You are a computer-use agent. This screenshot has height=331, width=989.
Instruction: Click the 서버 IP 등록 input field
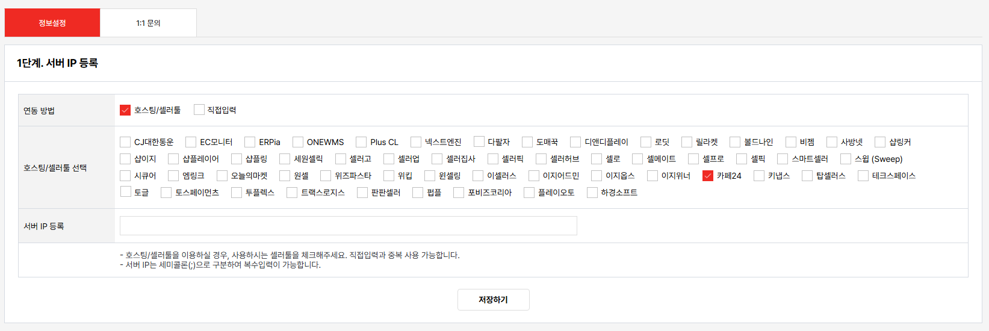point(348,226)
